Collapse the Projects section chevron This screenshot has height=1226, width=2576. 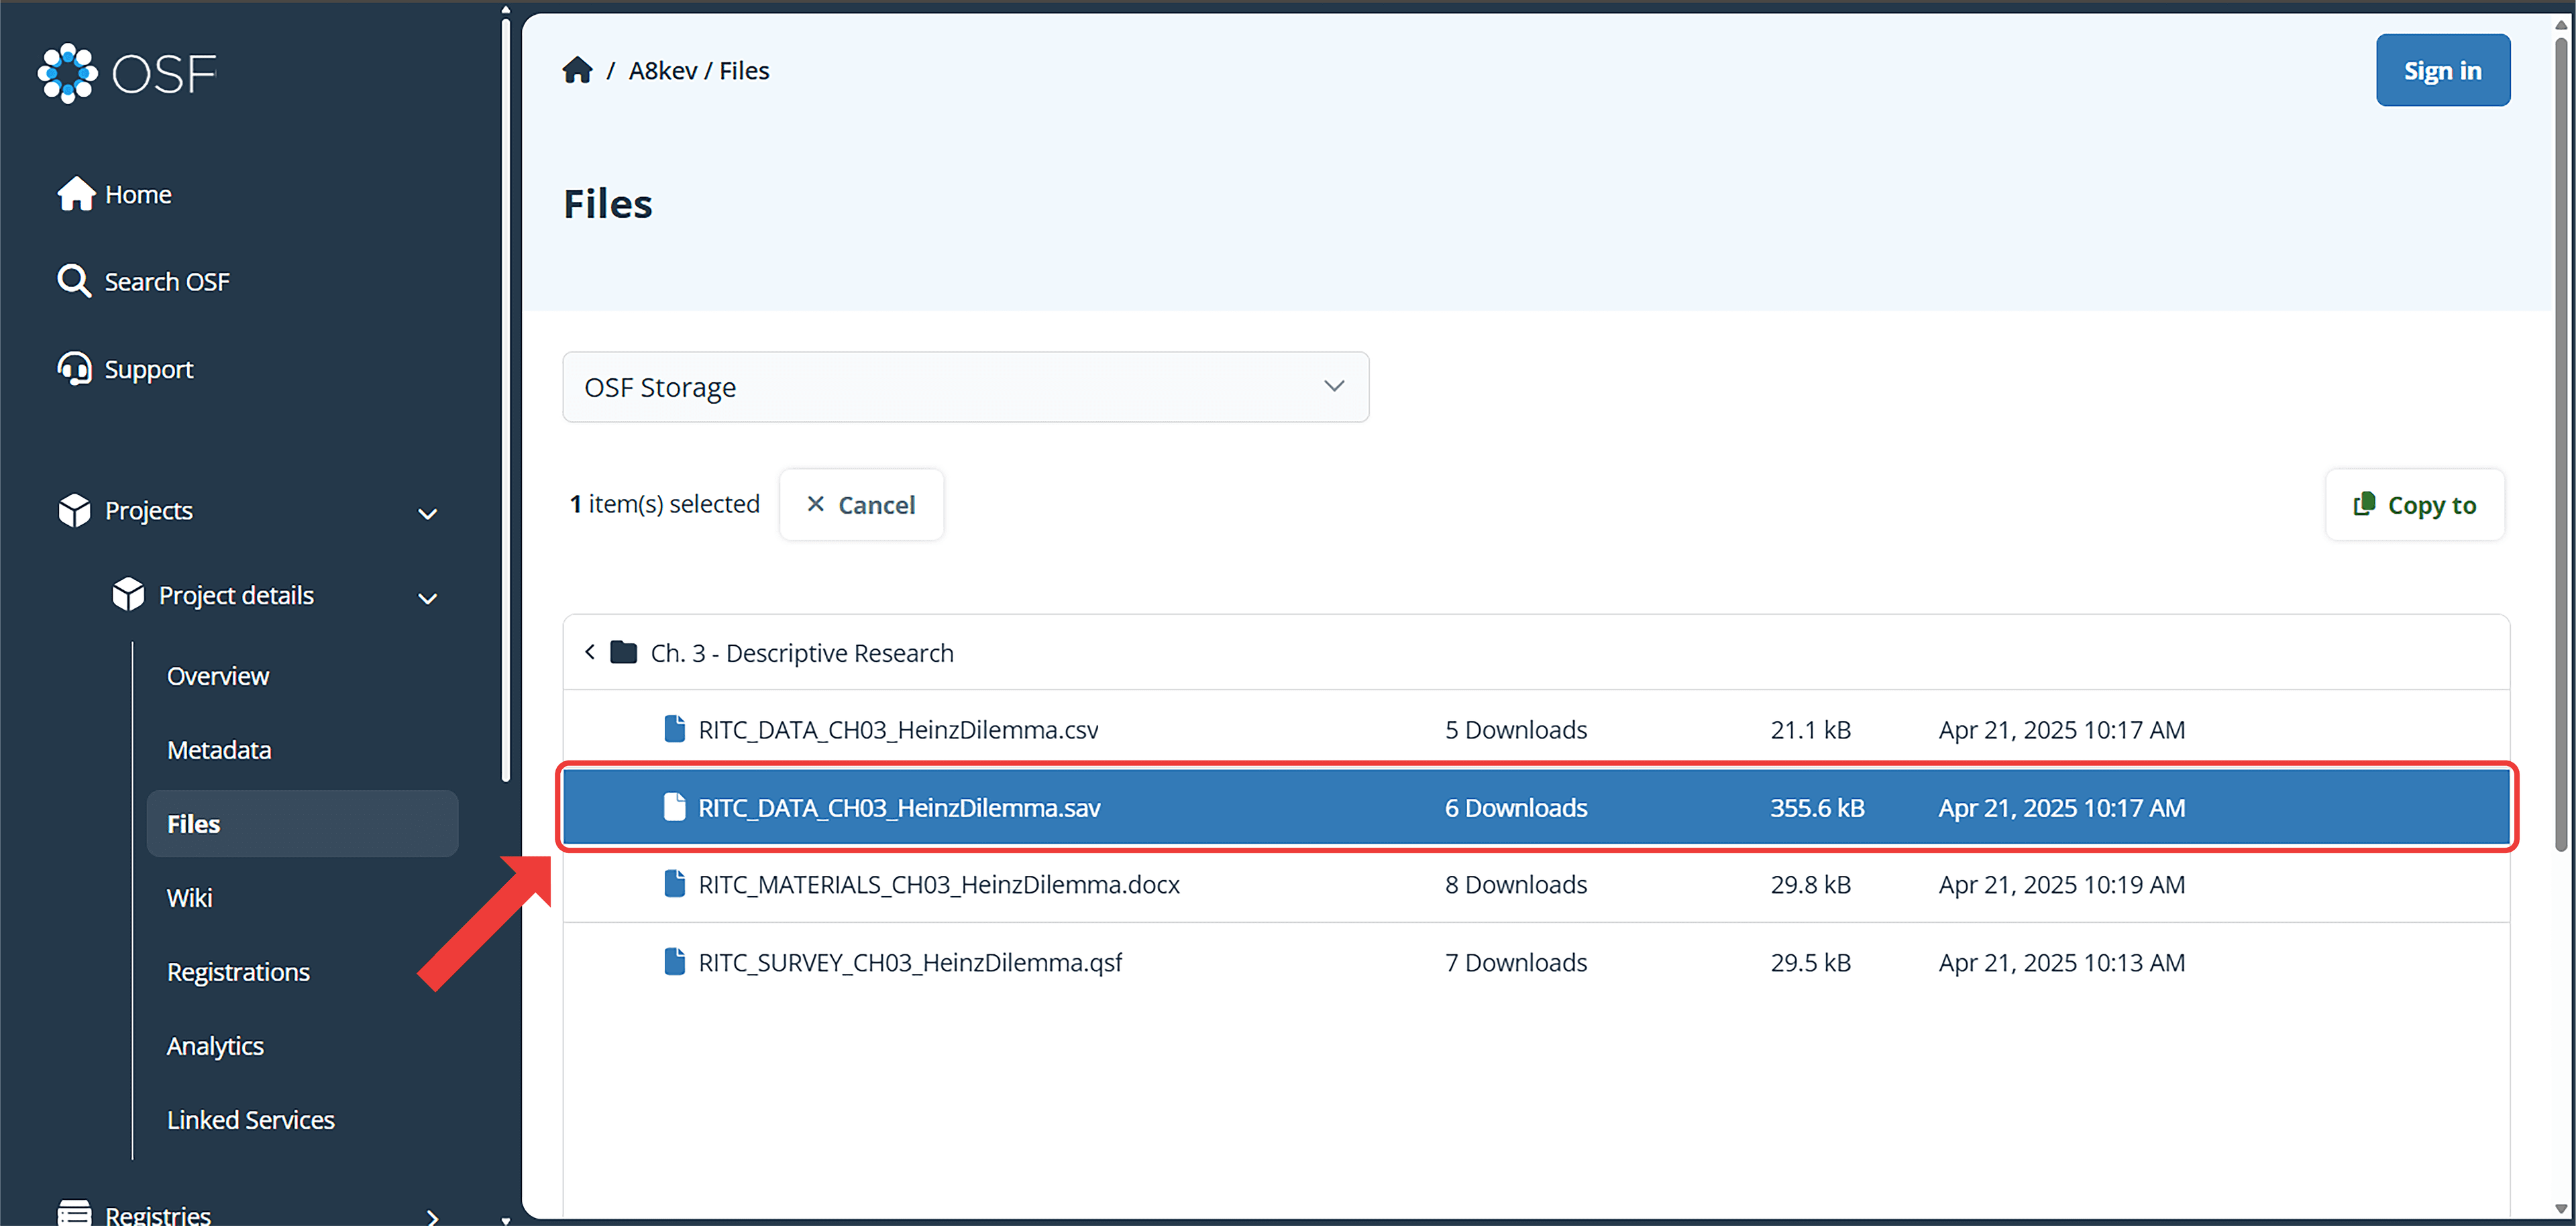tap(428, 514)
